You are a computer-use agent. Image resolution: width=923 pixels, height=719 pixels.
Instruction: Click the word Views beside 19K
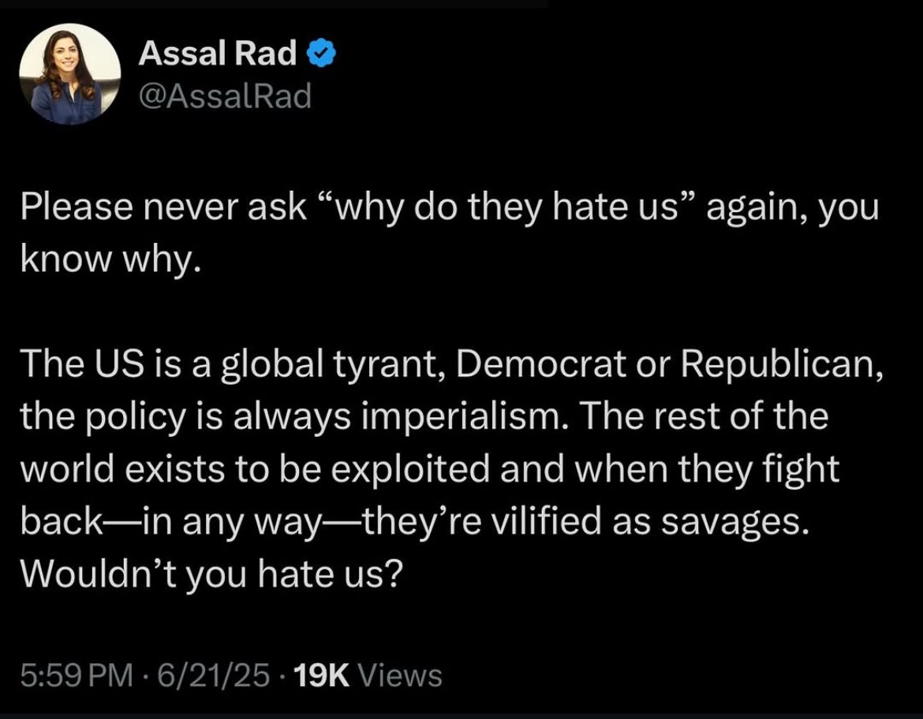(x=400, y=675)
